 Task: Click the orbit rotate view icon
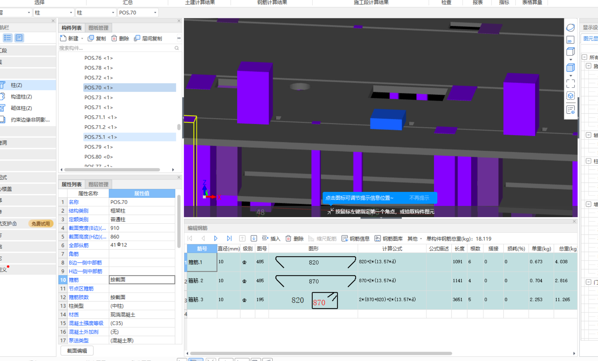pyautogui.click(x=570, y=28)
